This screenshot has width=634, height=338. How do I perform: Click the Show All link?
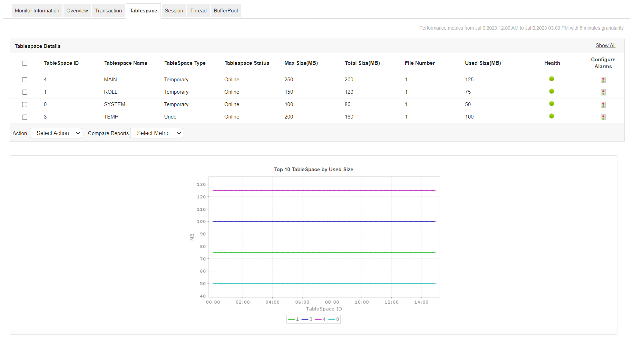click(x=605, y=45)
